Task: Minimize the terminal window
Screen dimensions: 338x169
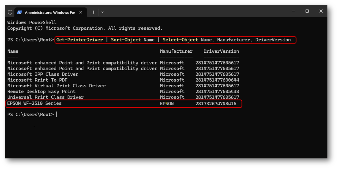Action: [293, 11]
